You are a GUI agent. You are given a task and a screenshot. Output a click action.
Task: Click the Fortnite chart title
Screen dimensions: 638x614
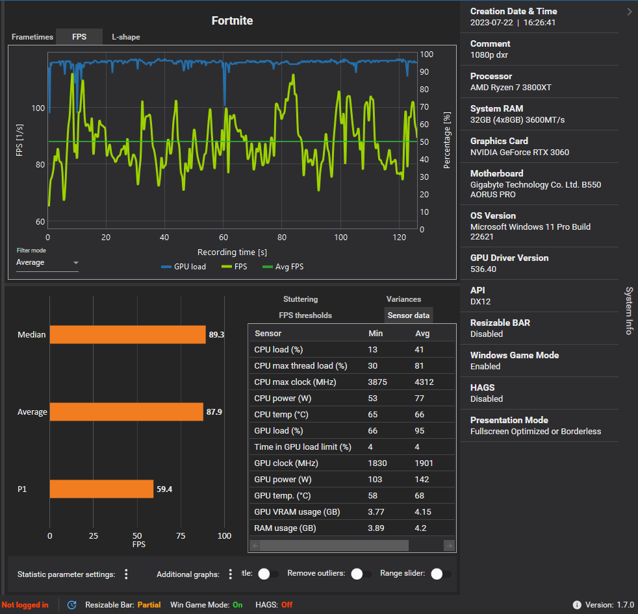point(232,21)
